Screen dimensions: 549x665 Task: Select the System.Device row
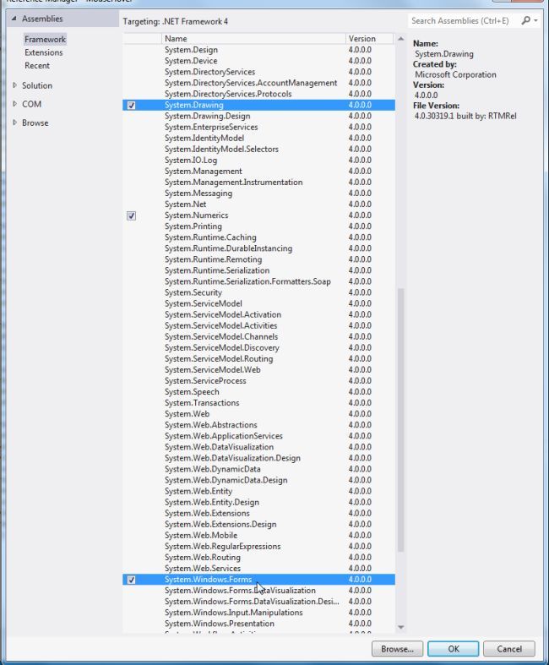258,61
